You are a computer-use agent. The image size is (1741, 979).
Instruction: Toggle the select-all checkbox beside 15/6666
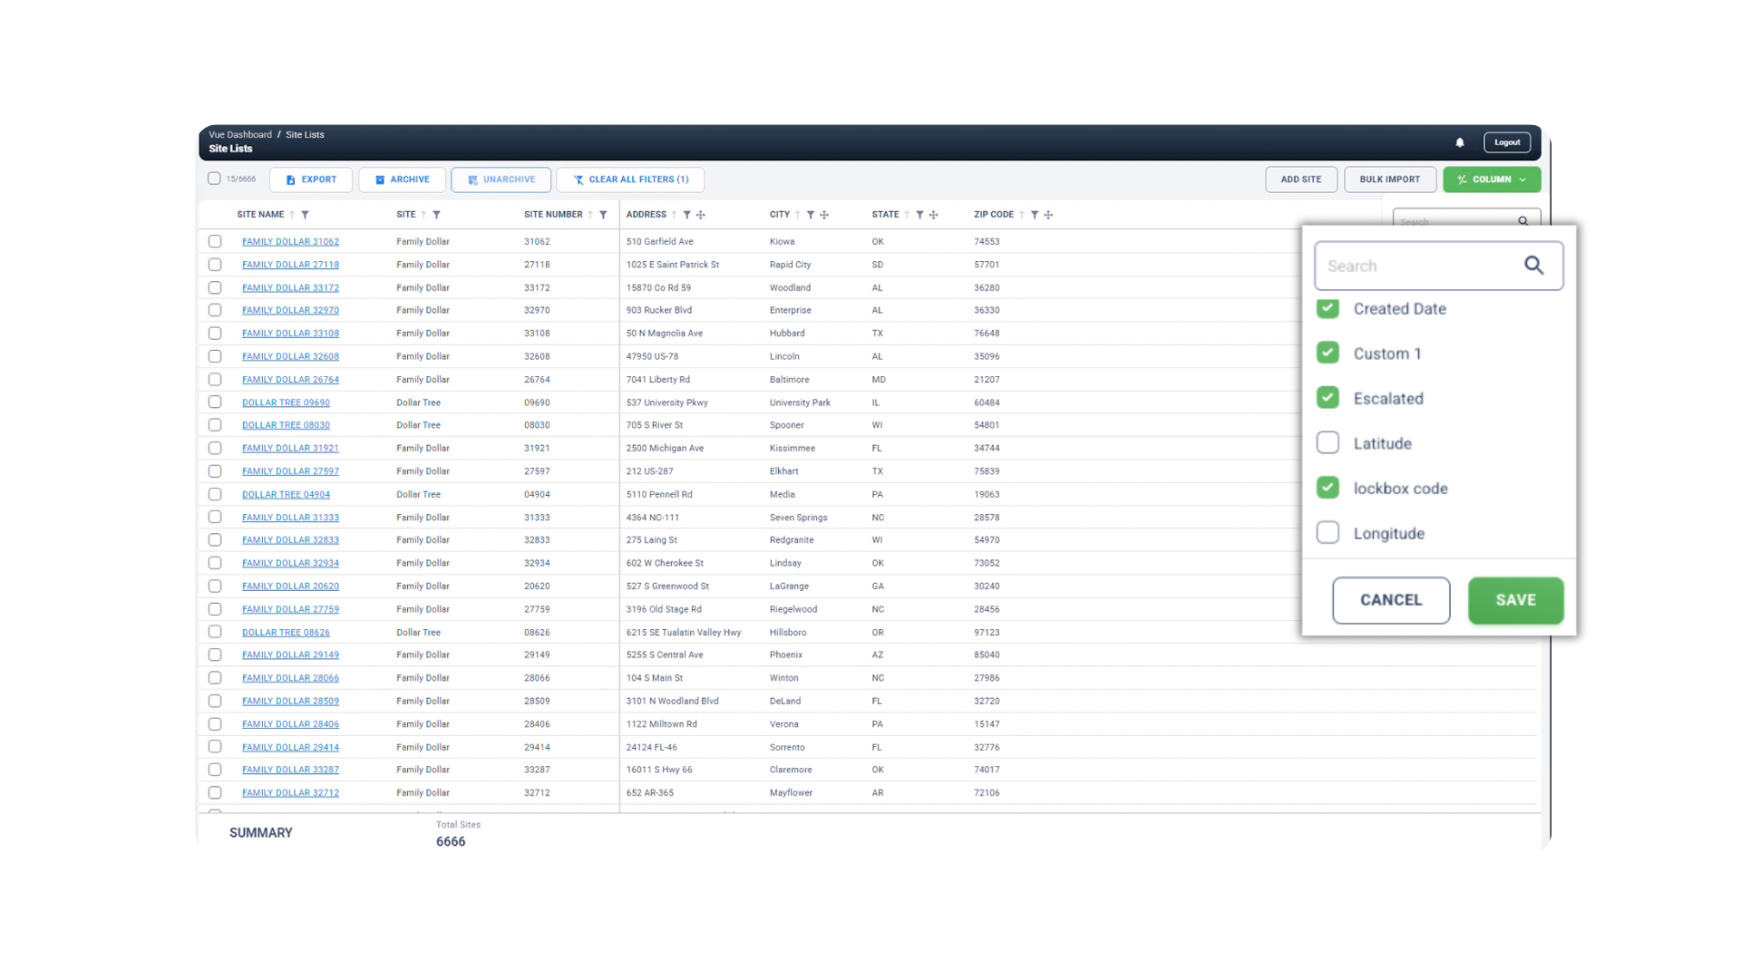[214, 179]
